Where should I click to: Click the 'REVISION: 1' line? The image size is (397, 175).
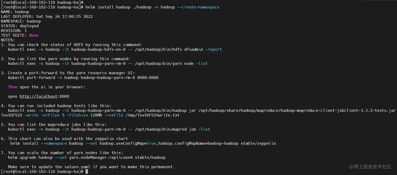click(x=14, y=31)
